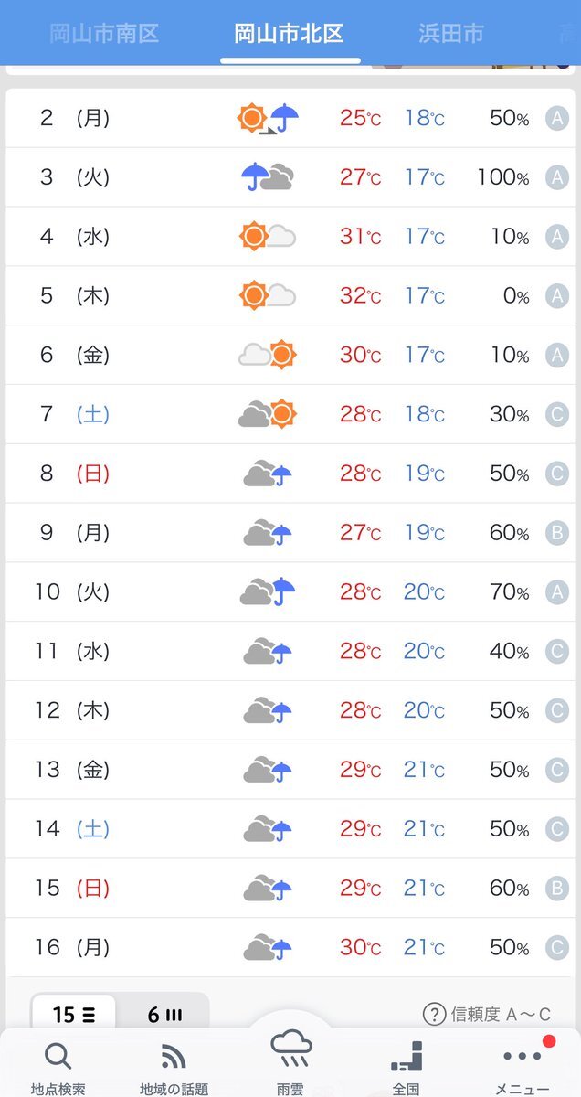Screen dimensions: 581x1097
Task: Open the 地点検索 search icon
Action: pyautogui.click(x=58, y=1058)
